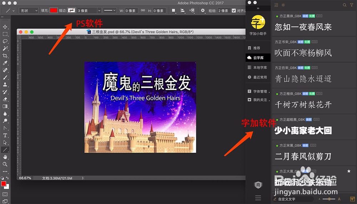
Task: Open the stroke line style dropdown
Action: pyautogui.click(x=110, y=10)
